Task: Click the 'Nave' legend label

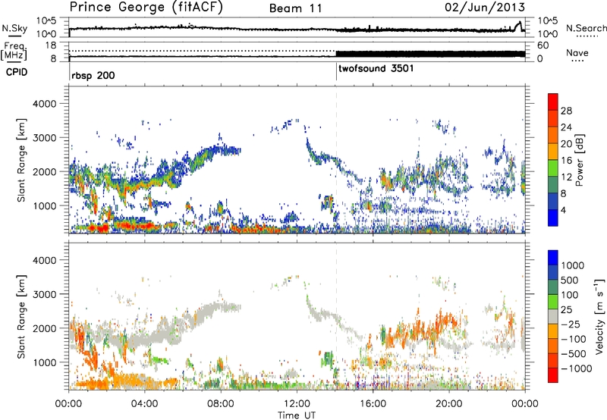Action: [x=577, y=52]
